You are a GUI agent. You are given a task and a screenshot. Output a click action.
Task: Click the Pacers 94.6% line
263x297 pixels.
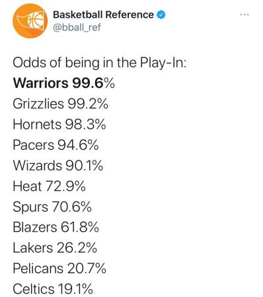pyautogui.click(x=56, y=145)
